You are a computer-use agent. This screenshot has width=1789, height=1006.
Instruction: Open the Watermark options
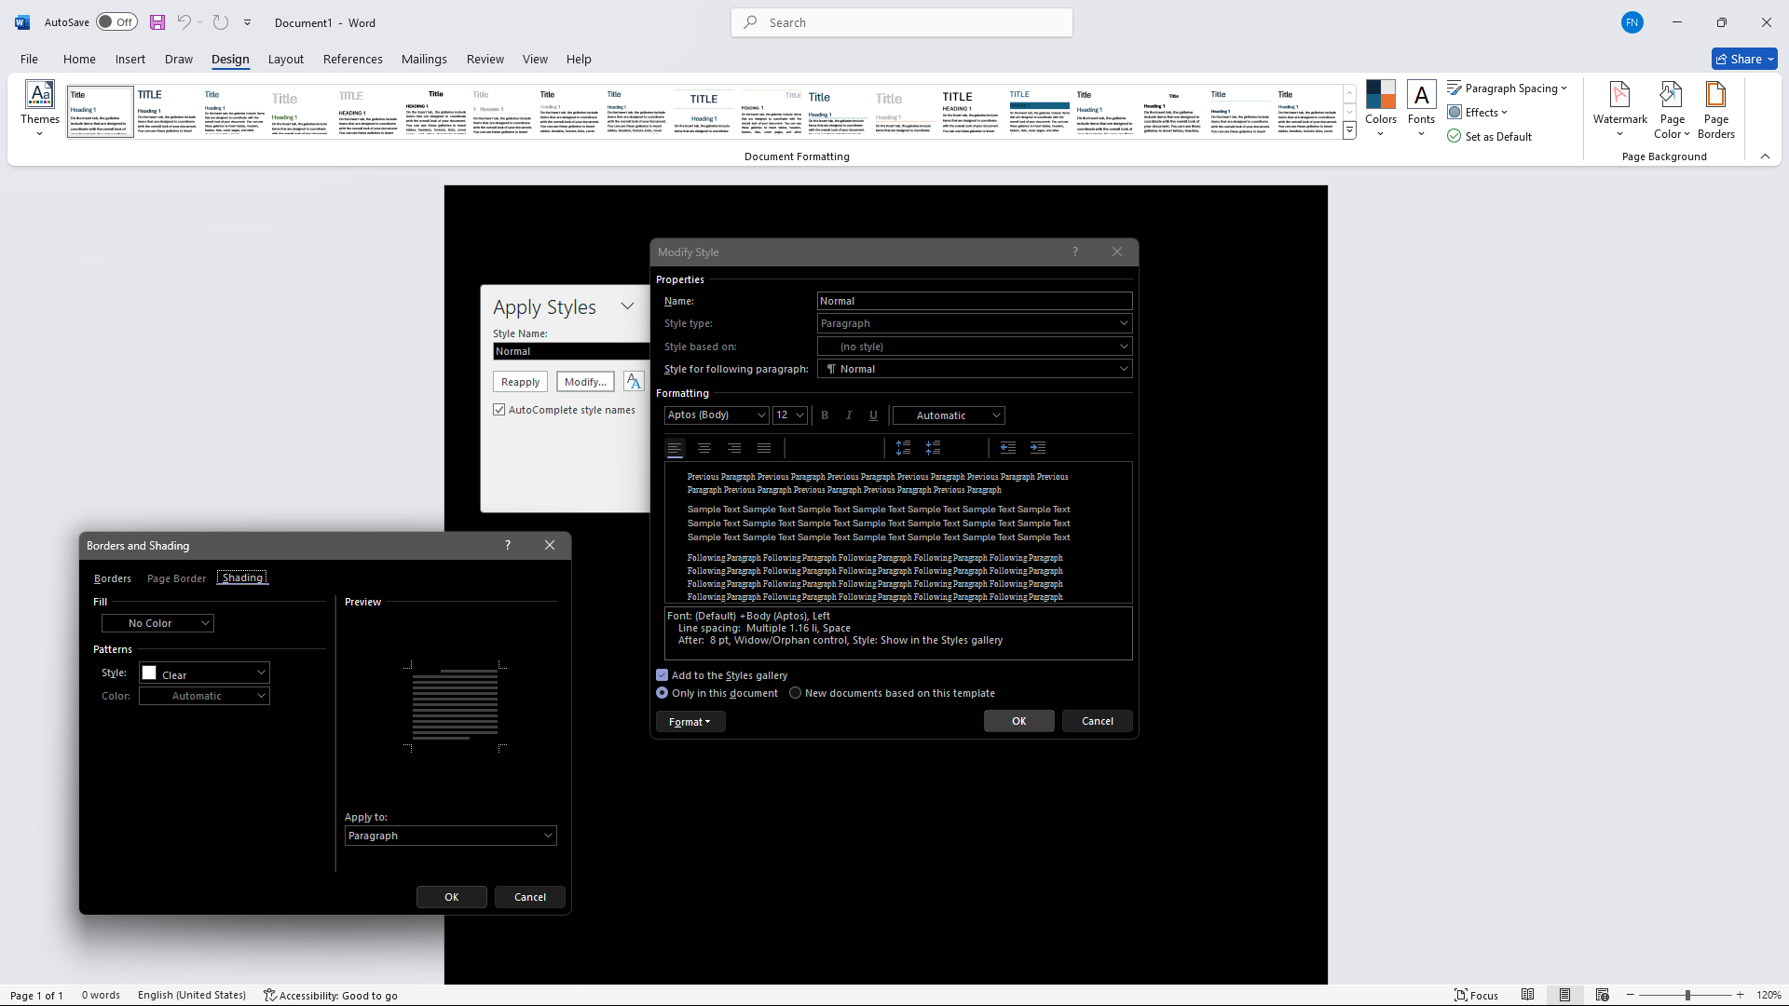tap(1619, 109)
